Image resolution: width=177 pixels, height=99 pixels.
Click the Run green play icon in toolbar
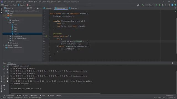click(x=157, y=5)
